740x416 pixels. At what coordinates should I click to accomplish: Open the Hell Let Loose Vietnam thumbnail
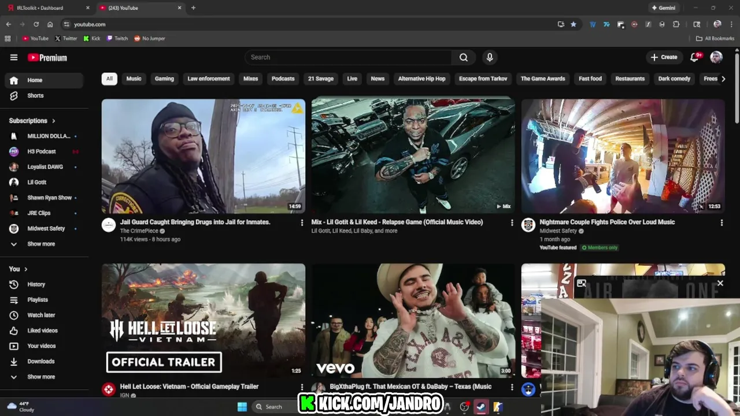203,321
